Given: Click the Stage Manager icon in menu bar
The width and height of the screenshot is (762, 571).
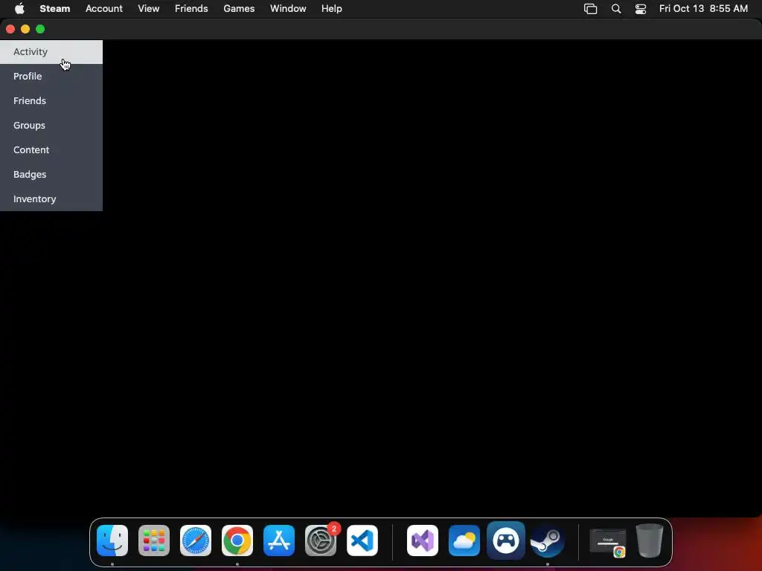Looking at the screenshot, I should click(x=590, y=9).
